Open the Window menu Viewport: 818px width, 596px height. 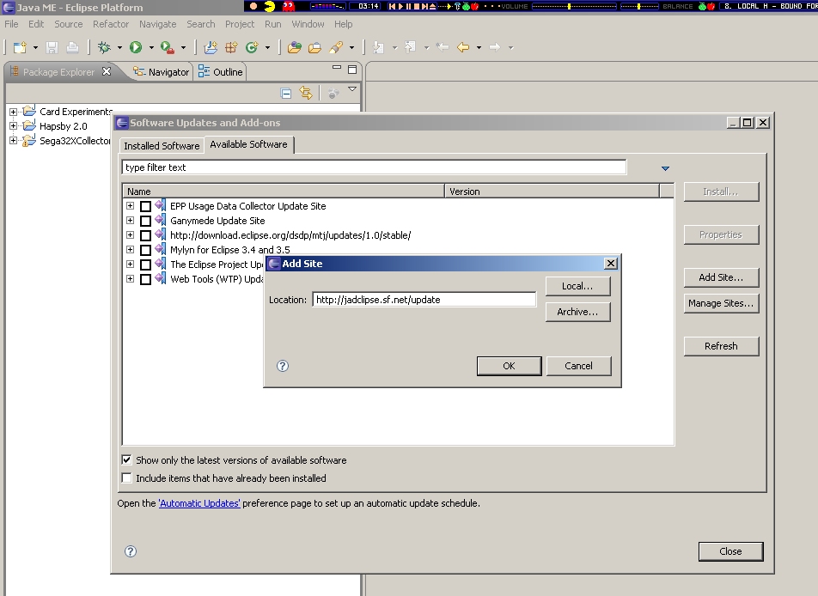point(308,24)
